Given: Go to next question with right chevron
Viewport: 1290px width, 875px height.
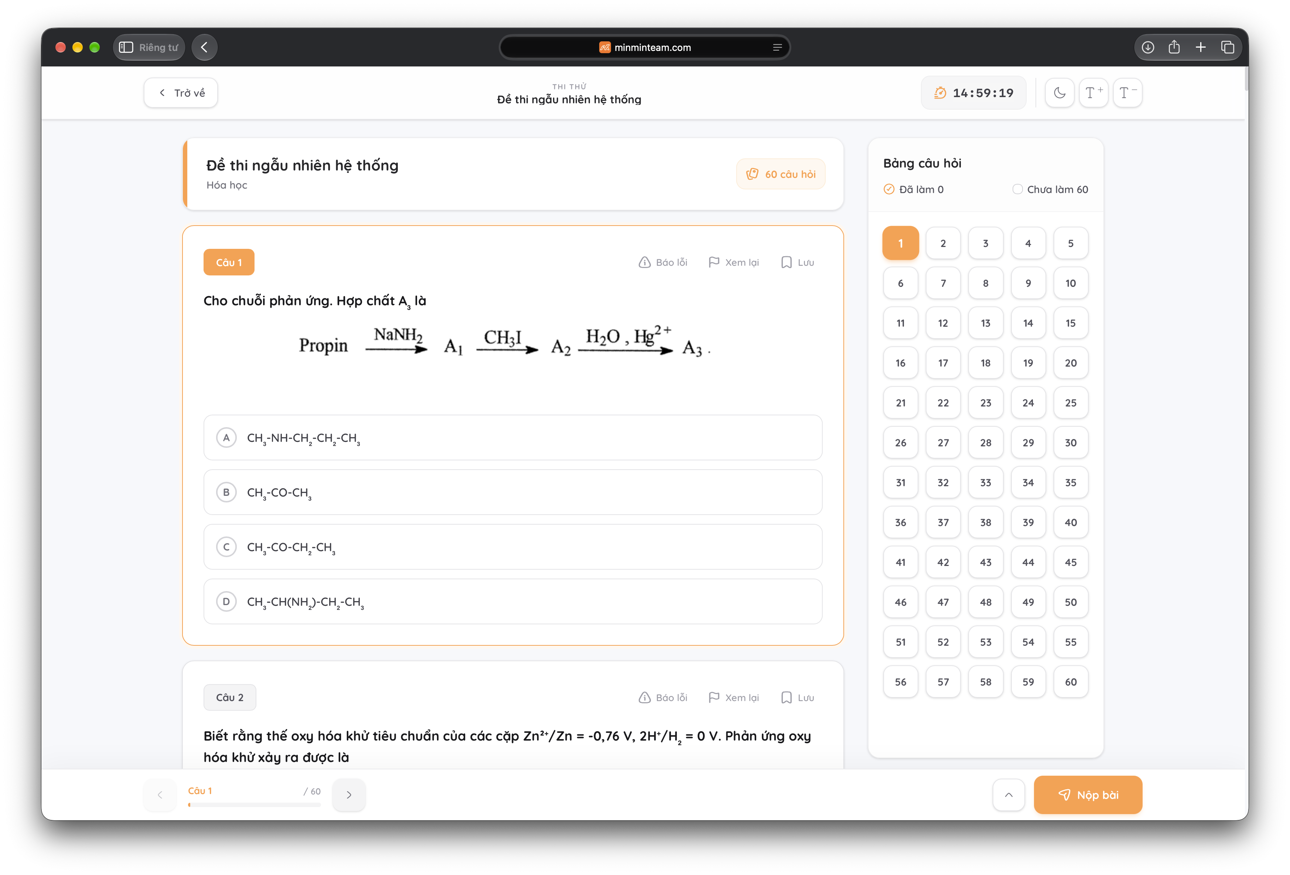Looking at the screenshot, I should point(349,795).
